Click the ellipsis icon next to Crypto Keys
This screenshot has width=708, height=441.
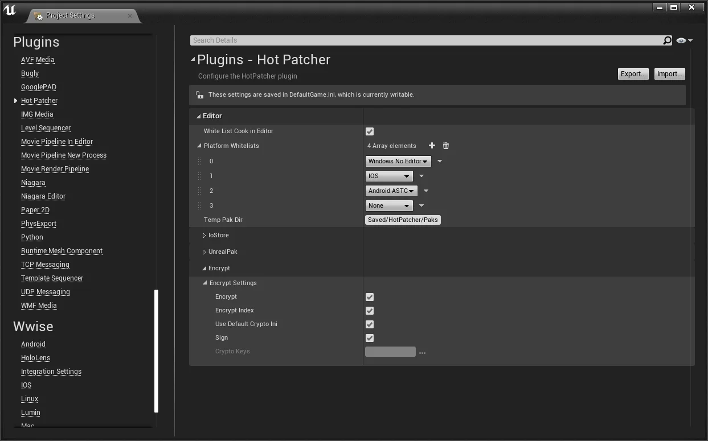coord(422,353)
